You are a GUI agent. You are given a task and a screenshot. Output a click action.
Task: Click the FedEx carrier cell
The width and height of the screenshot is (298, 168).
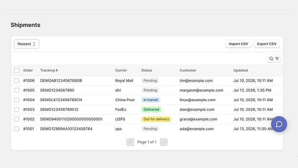tap(121, 109)
